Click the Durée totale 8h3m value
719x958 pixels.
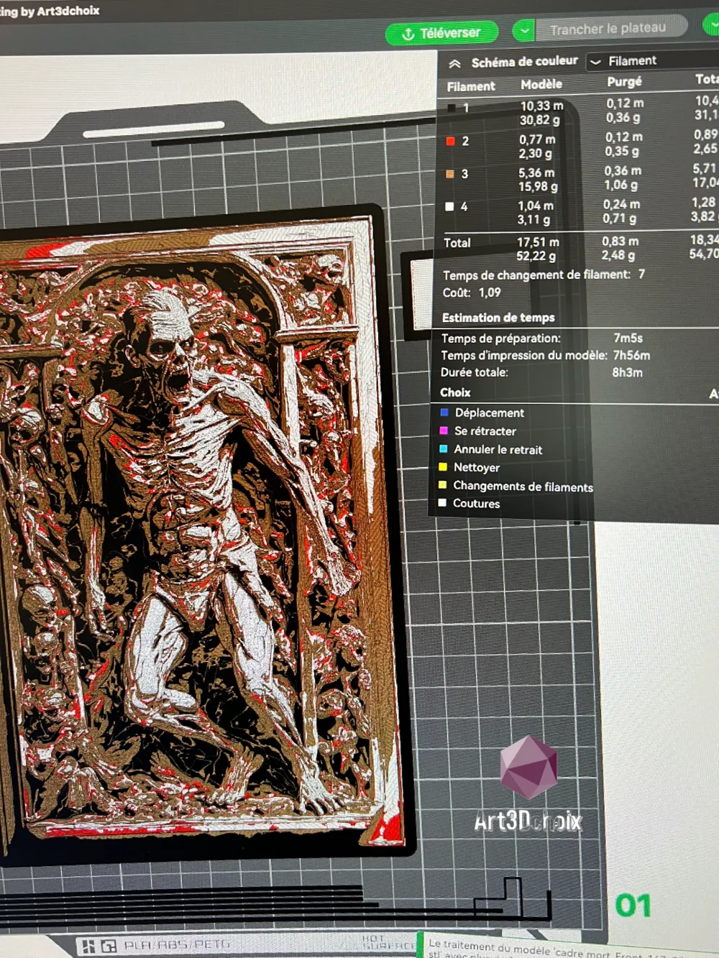[x=627, y=372]
